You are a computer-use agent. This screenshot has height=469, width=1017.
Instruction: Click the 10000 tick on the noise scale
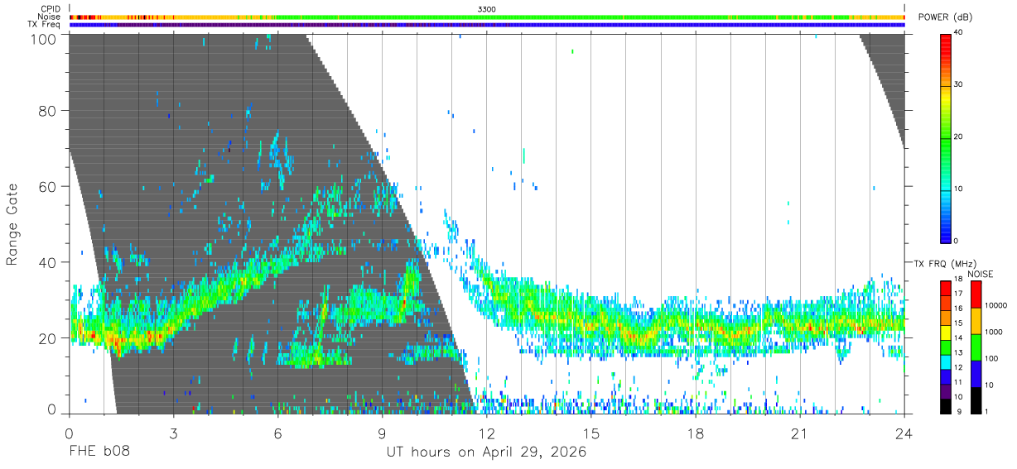click(995, 305)
